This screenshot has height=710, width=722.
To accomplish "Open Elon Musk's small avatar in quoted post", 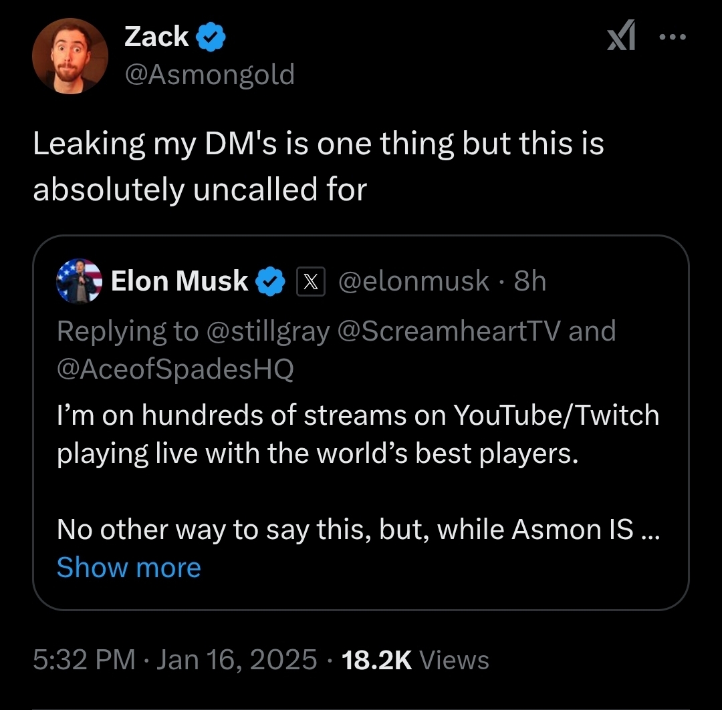I will pyautogui.click(x=80, y=281).
